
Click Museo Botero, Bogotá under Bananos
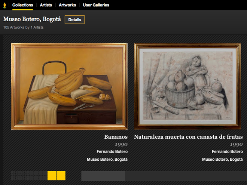tap(107, 159)
